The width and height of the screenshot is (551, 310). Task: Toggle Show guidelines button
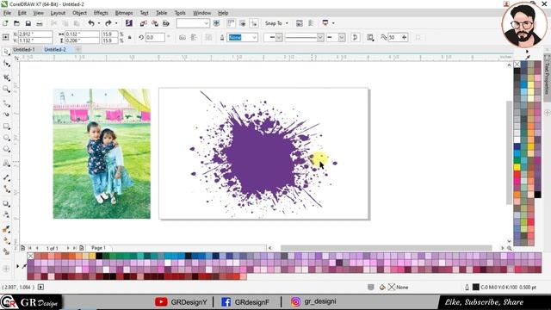254,23
